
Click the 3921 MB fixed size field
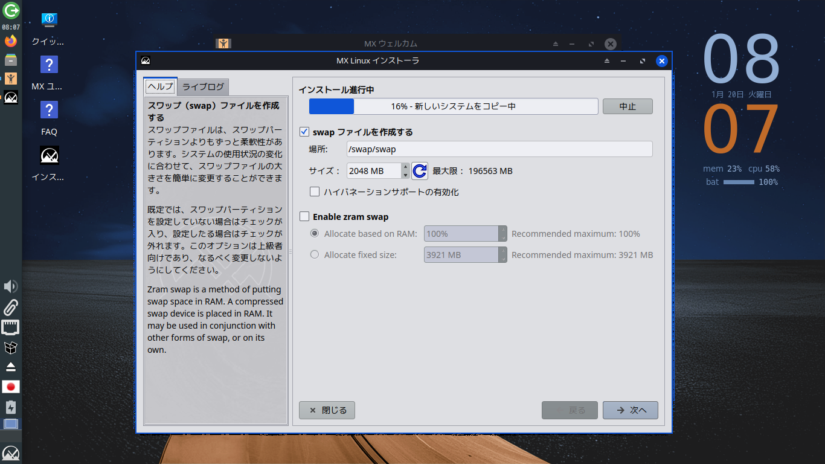click(x=461, y=255)
